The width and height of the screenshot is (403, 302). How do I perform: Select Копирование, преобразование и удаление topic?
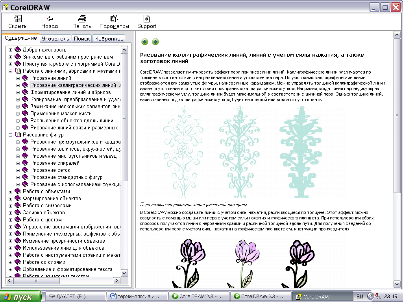point(75,99)
